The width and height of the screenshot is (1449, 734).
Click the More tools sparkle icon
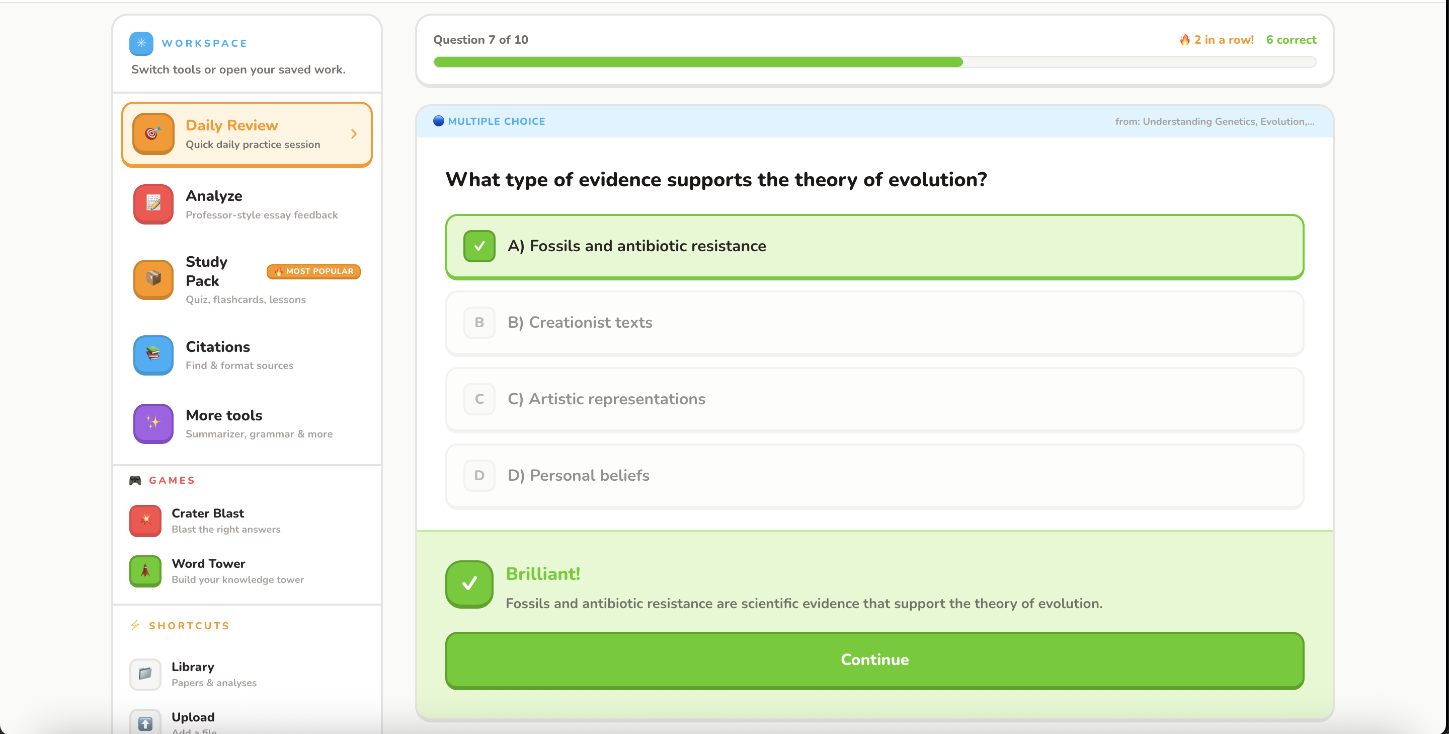tap(153, 423)
